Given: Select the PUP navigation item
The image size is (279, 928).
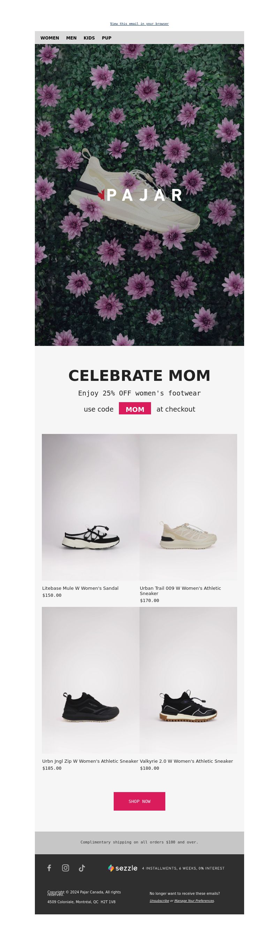Looking at the screenshot, I should click(106, 38).
